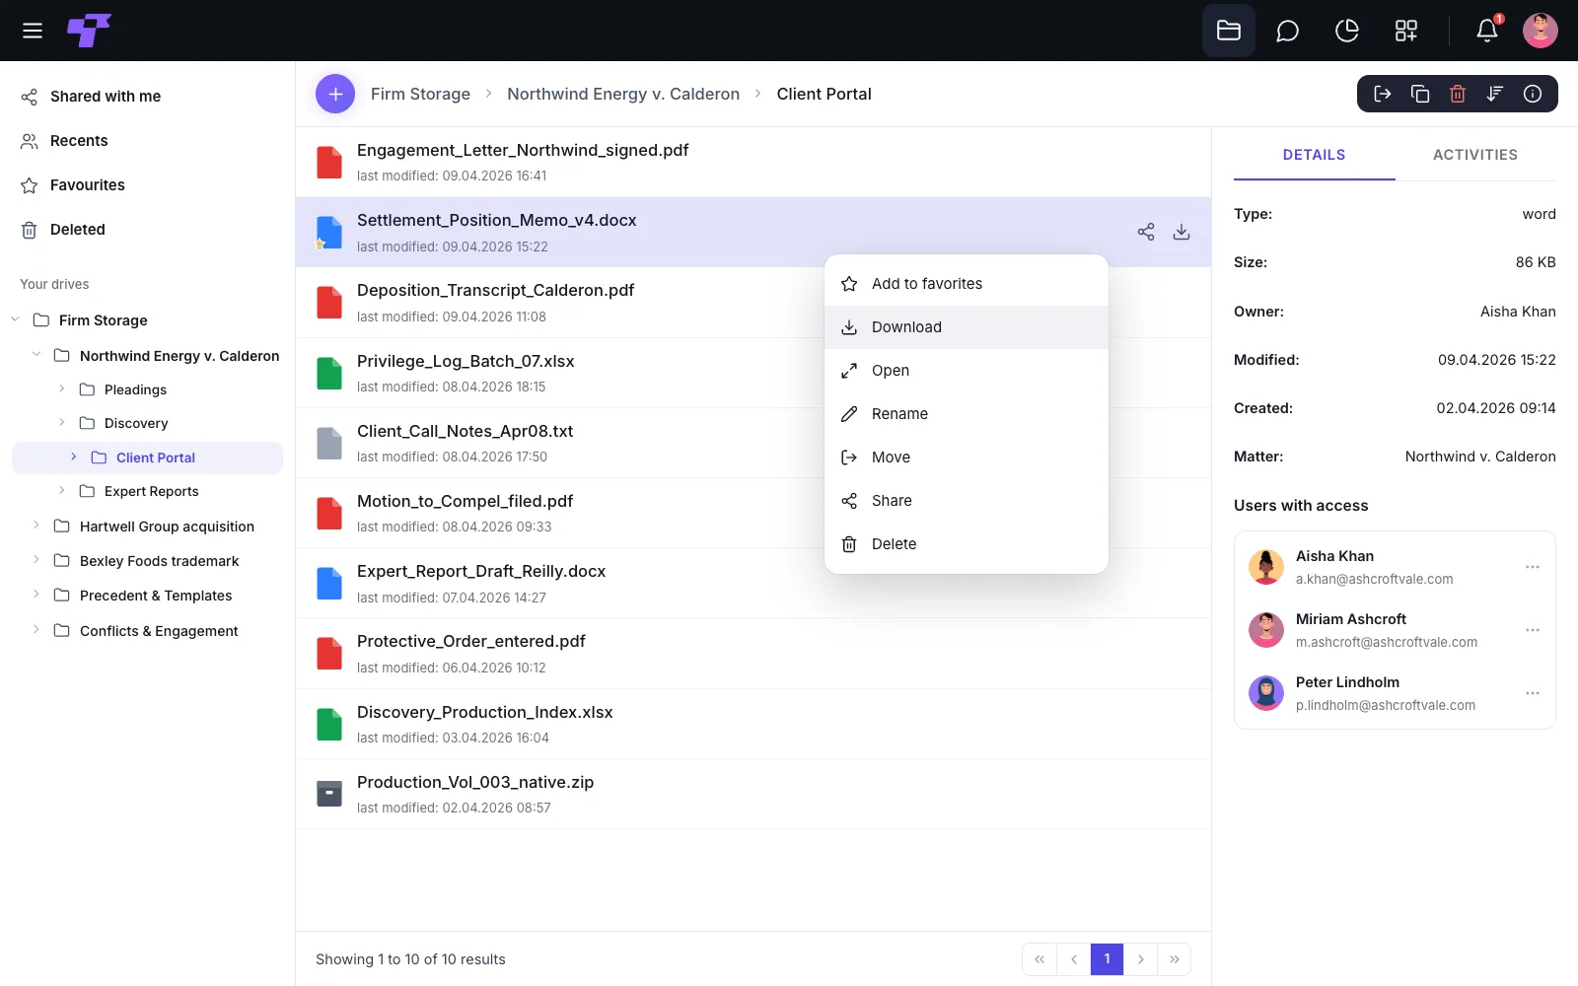Go to previous page of results
Image resolution: width=1578 pixels, height=986 pixels.
1073,959
